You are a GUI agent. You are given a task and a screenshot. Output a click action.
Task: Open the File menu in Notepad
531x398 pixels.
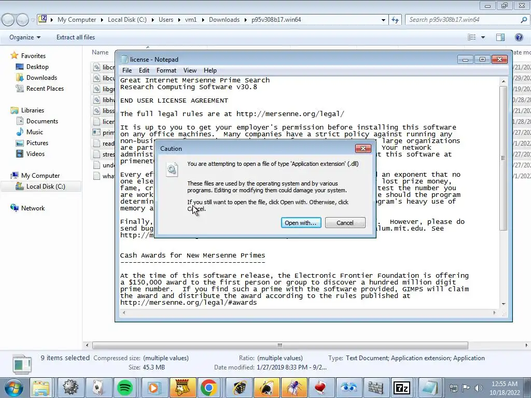click(127, 70)
